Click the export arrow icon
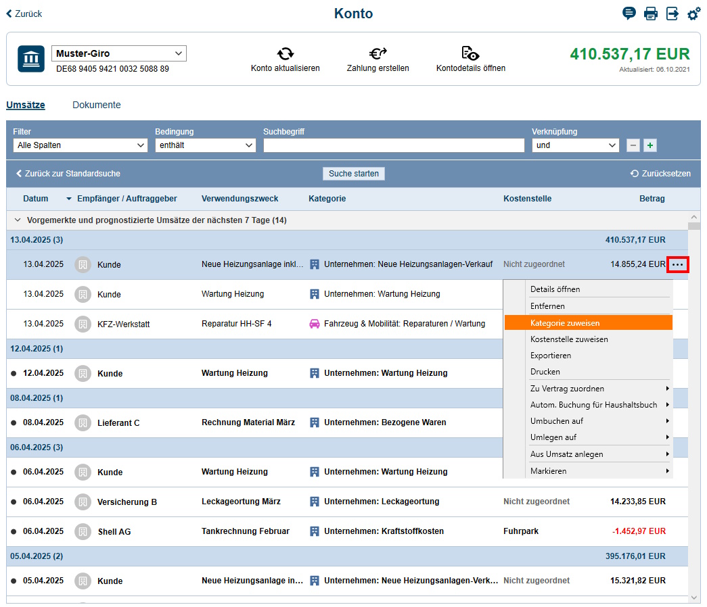 pyautogui.click(x=672, y=14)
